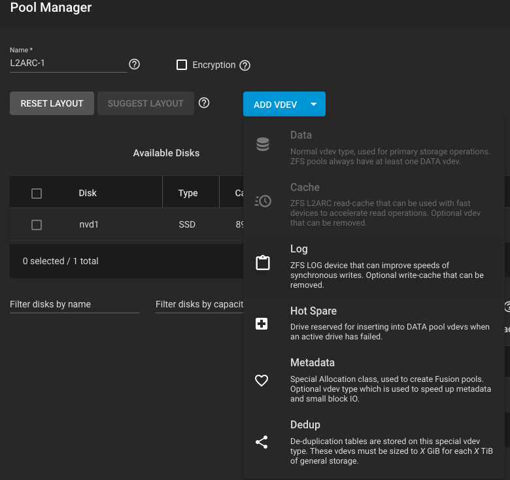
Task: Choose Dedup vdev type from menu
Action: 374,442
